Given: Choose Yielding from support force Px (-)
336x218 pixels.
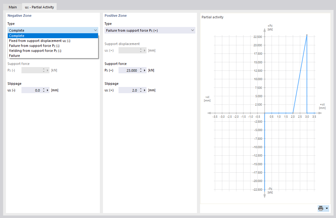Looking at the screenshot, I should (x=53, y=51).
